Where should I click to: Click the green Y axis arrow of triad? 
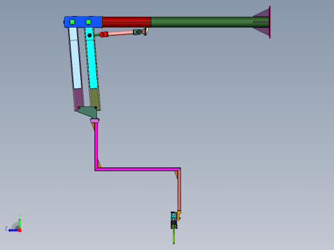coord(20,224)
